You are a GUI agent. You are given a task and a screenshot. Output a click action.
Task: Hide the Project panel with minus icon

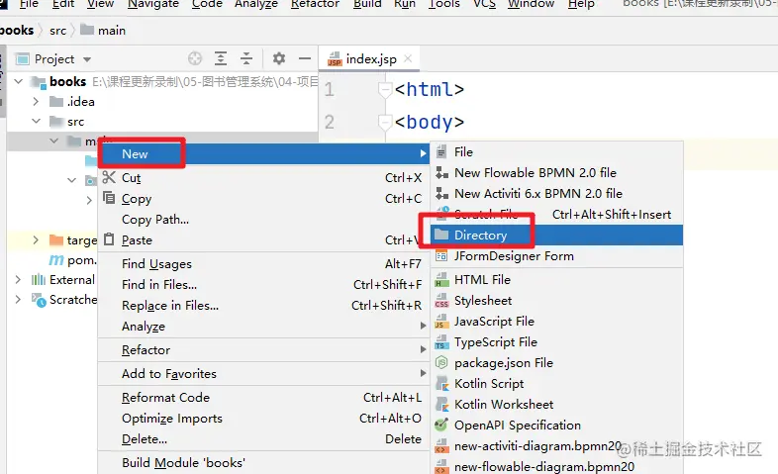[x=305, y=58]
